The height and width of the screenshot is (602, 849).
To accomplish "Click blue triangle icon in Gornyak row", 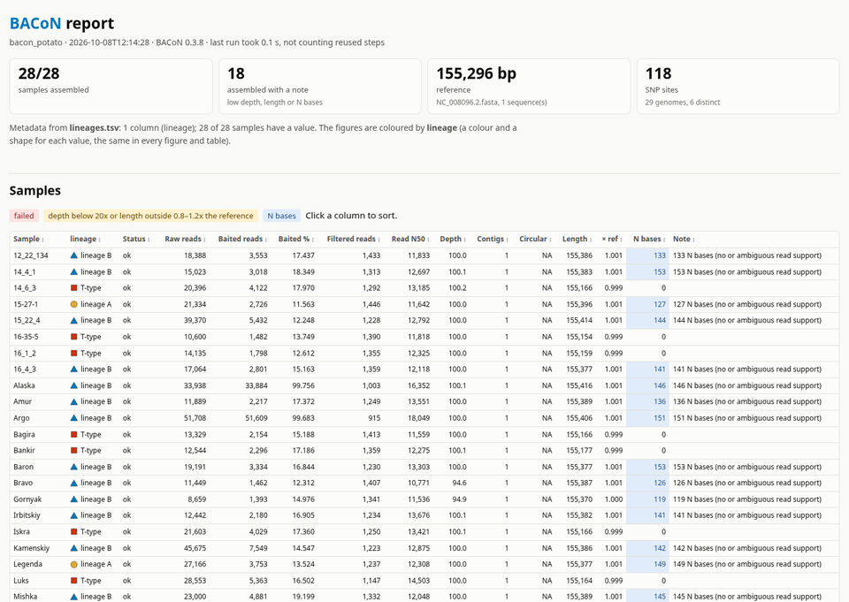I will coord(74,499).
